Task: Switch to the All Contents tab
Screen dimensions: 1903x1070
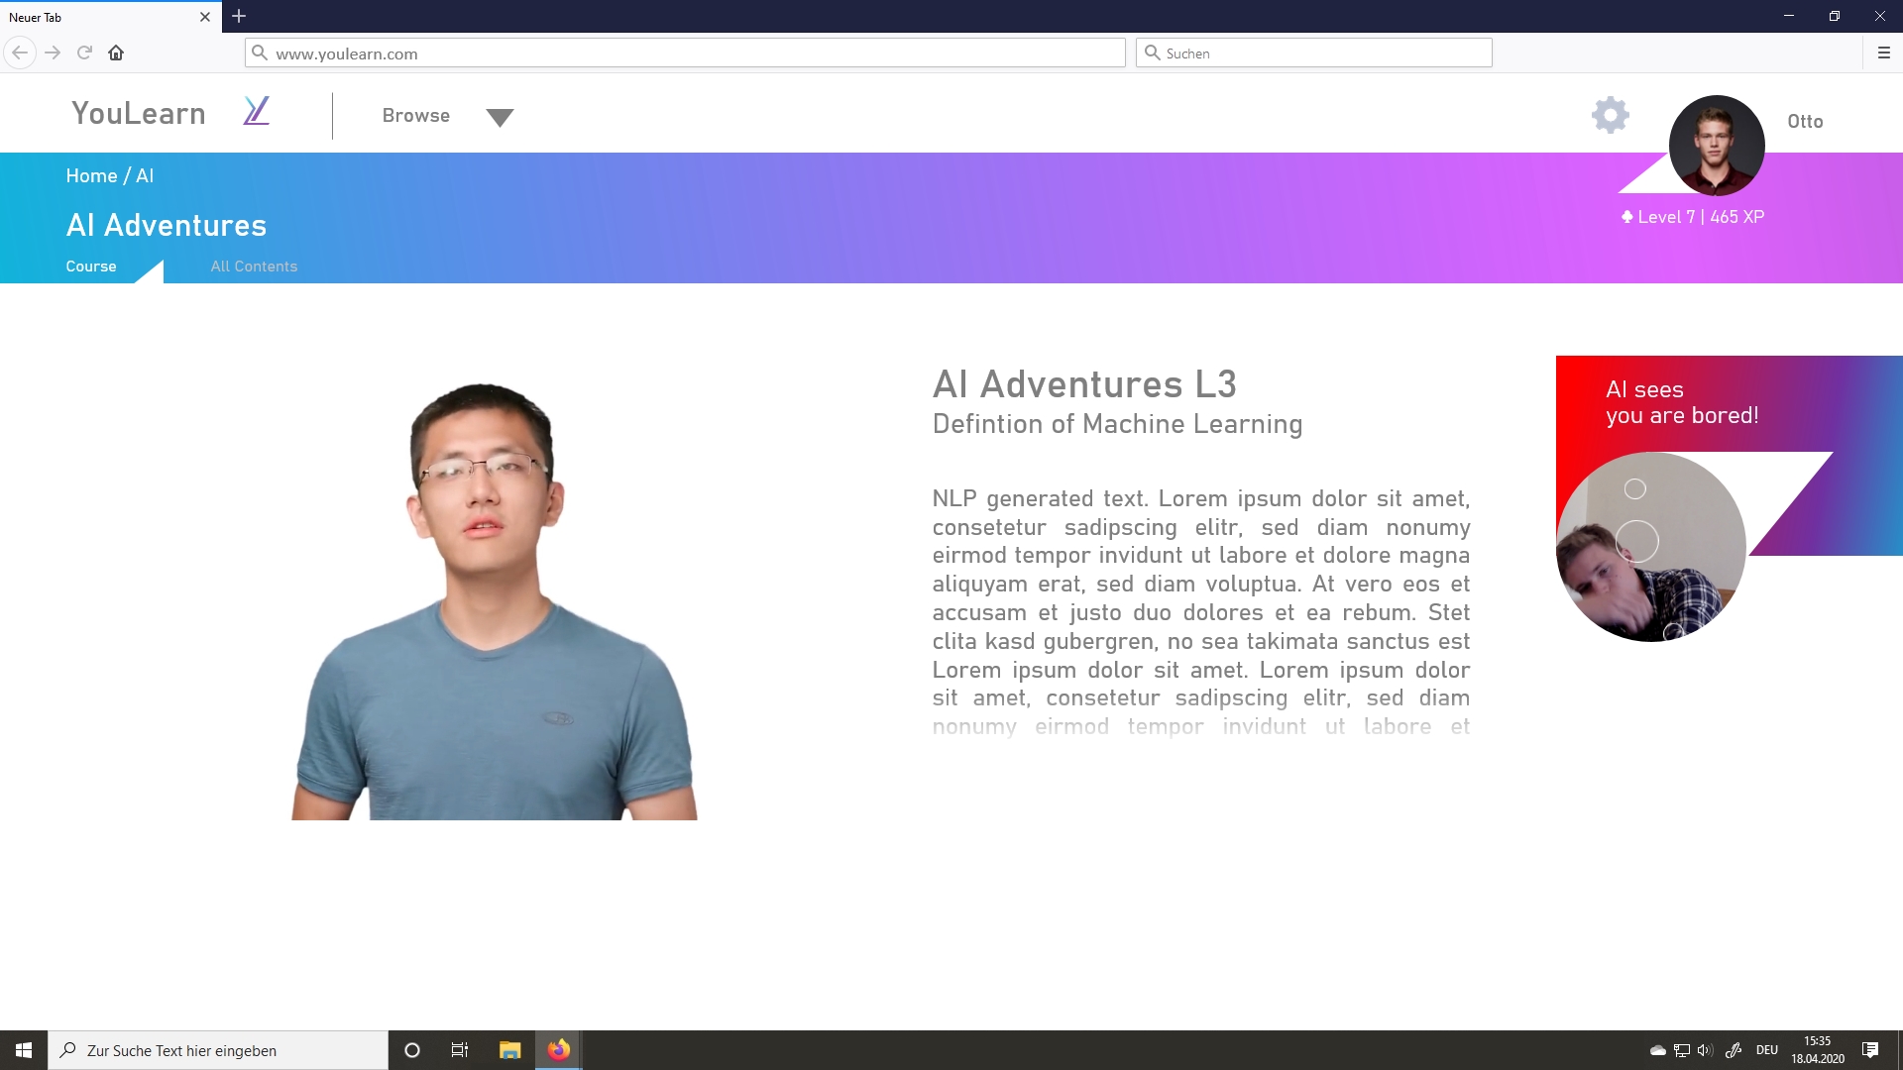Action: [254, 267]
